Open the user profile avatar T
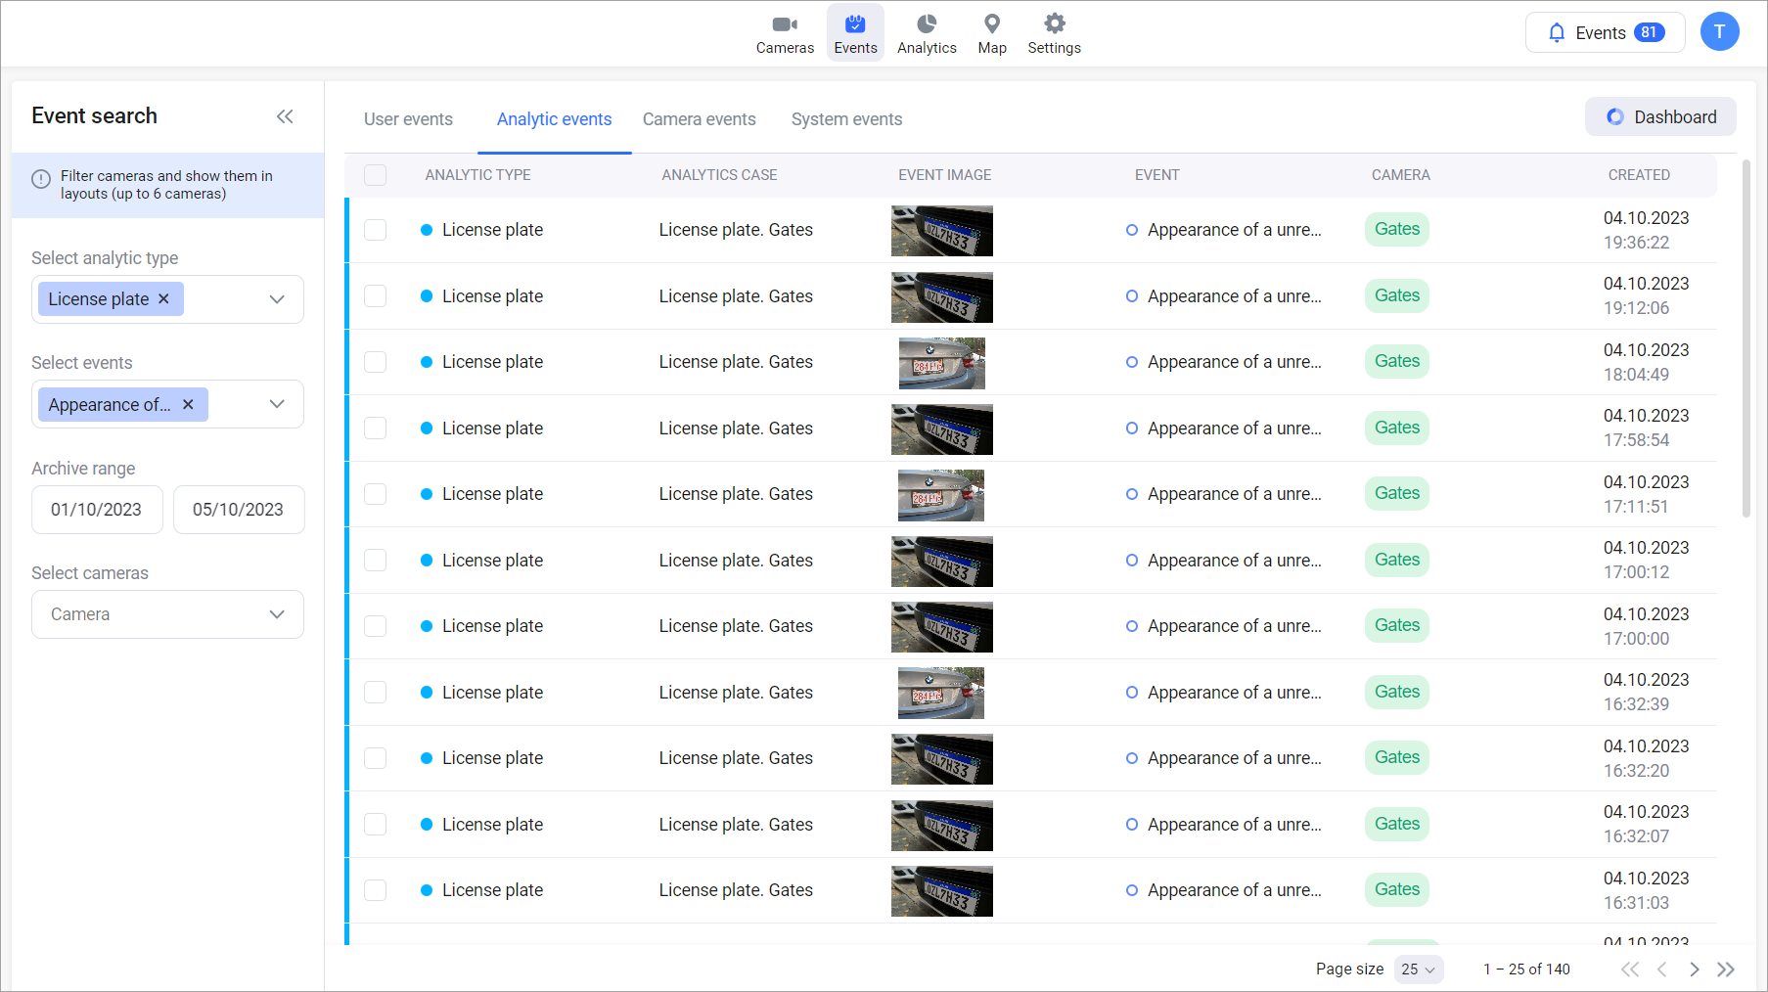Image resolution: width=1768 pixels, height=992 pixels. click(1719, 32)
